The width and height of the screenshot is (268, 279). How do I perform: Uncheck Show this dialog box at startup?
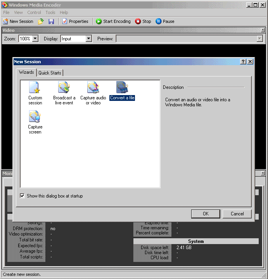click(x=22, y=196)
